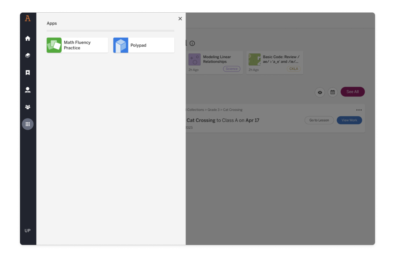Click the Amplify logo in the sidebar
Image resolution: width=395 pixels, height=258 pixels.
(x=28, y=19)
